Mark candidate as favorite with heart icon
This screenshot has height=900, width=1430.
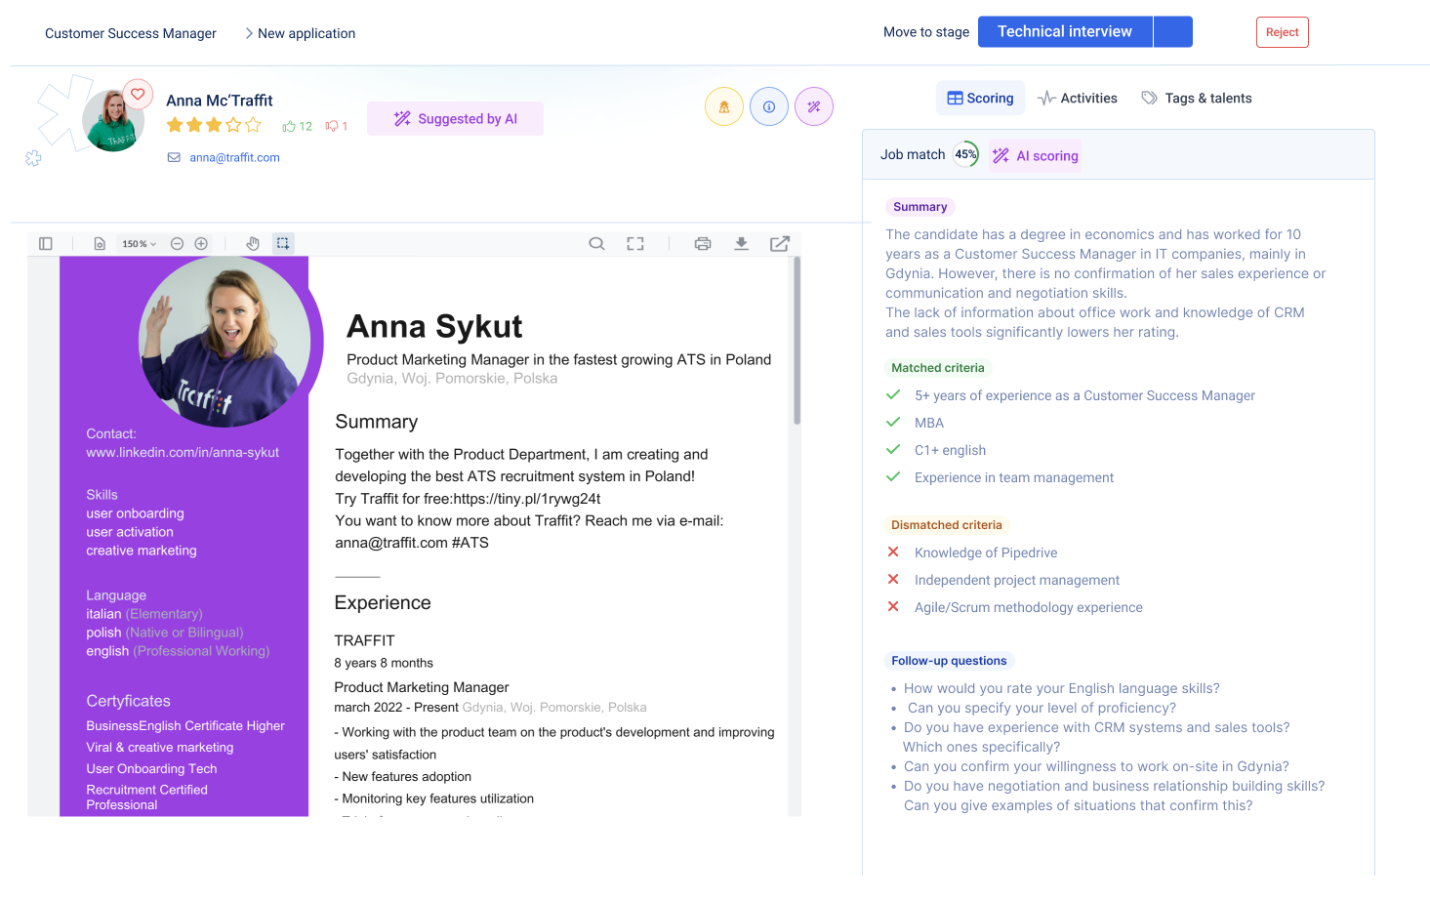click(139, 95)
